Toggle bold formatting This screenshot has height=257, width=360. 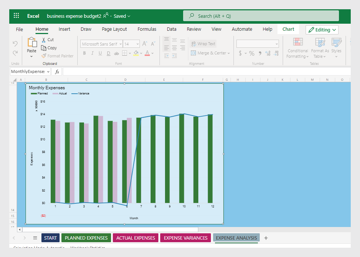84,53
